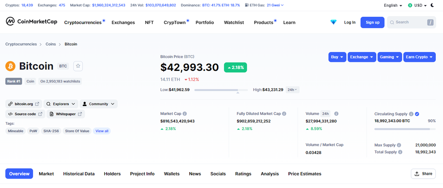Click the Market Cap info icon
The width and height of the screenshot is (443, 188).
pos(185,114)
